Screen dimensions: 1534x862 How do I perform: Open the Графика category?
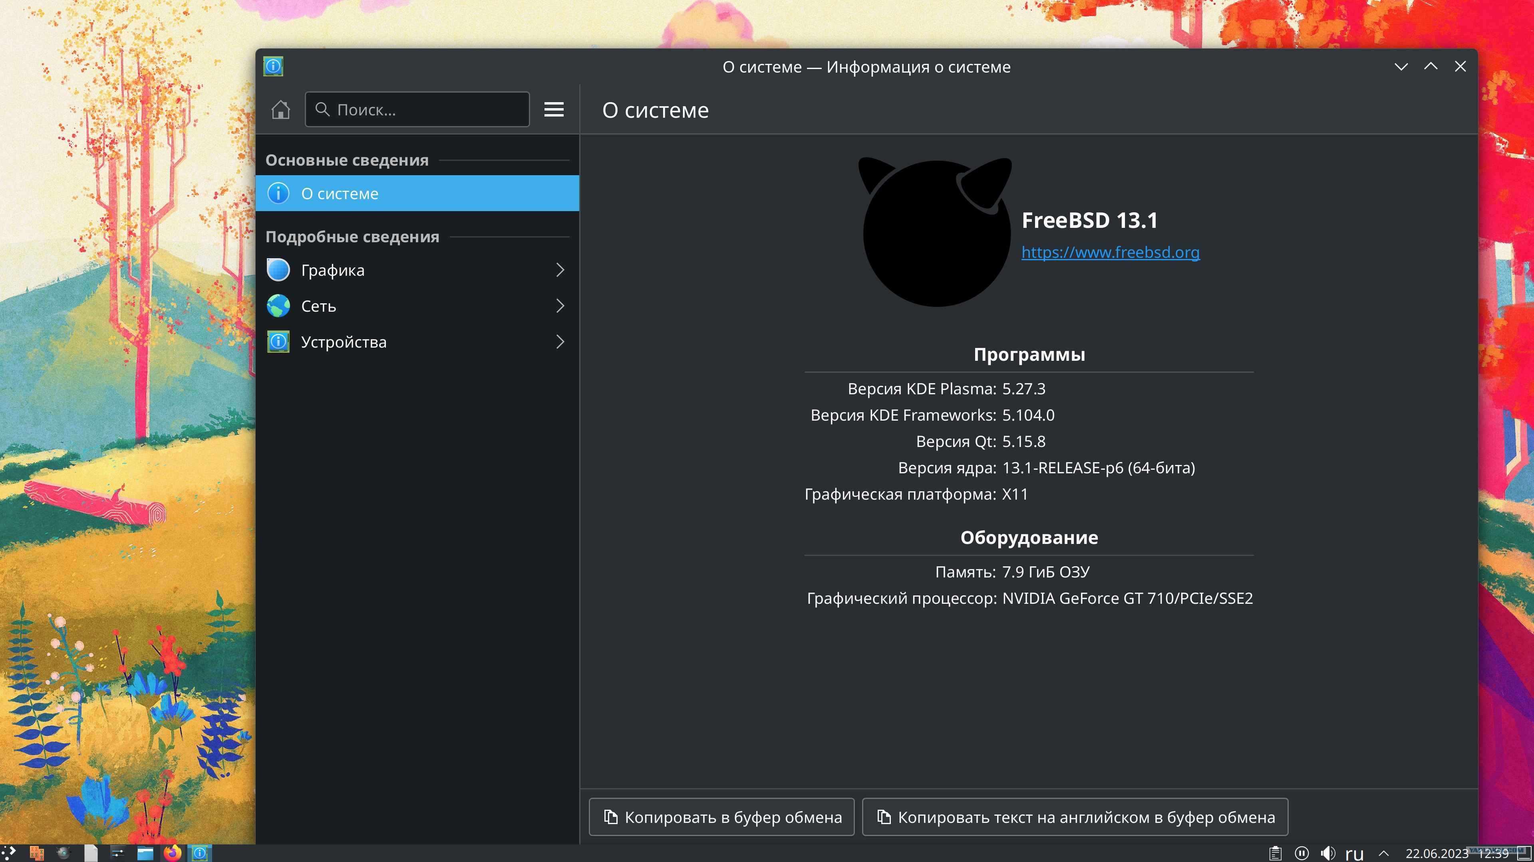[417, 270]
